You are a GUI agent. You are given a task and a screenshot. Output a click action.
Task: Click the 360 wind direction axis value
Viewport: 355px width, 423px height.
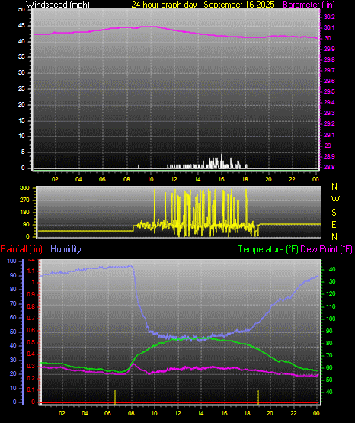[24, 188]
